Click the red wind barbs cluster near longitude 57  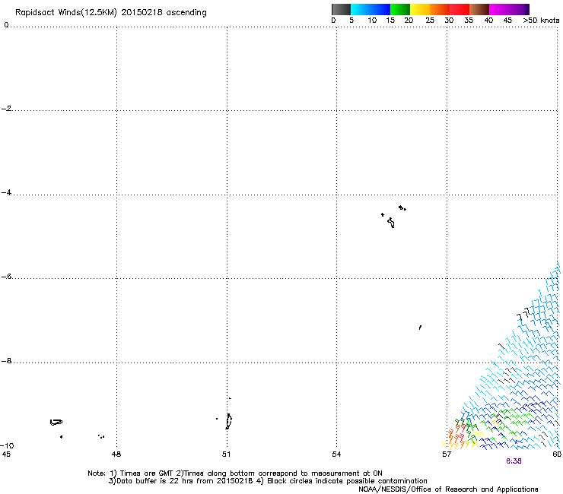coord(459,433)
